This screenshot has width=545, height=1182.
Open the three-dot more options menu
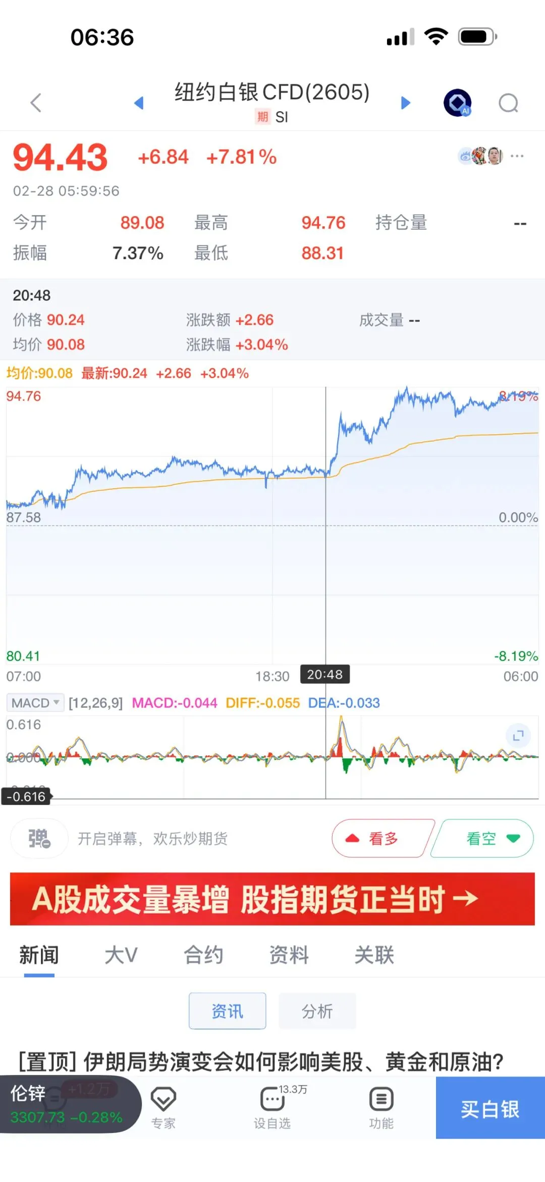click(517, 156)
